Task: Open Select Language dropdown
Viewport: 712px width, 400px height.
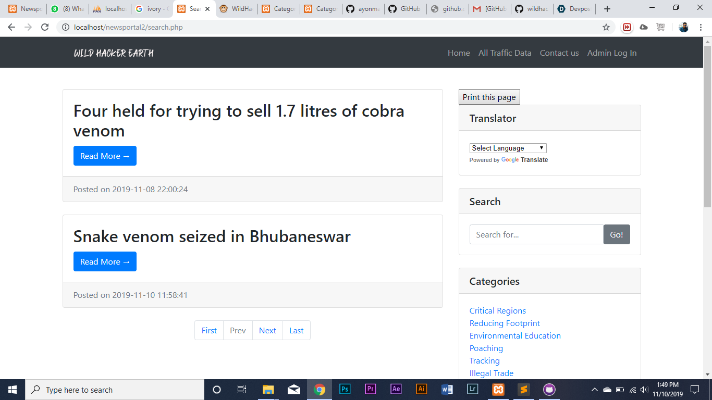Action: point(508,148)
